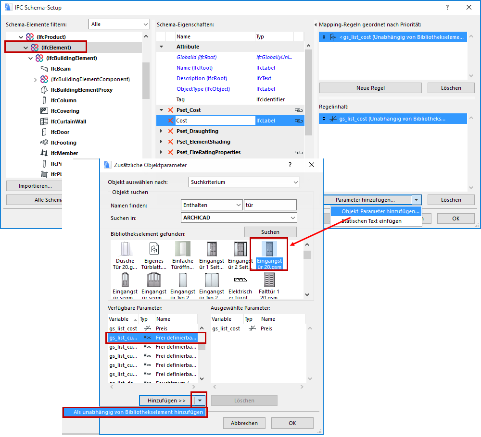481x437 pixels.
Task: Open help in IFC Schema-Setup title bar
Action: click(x=447, y=7)
